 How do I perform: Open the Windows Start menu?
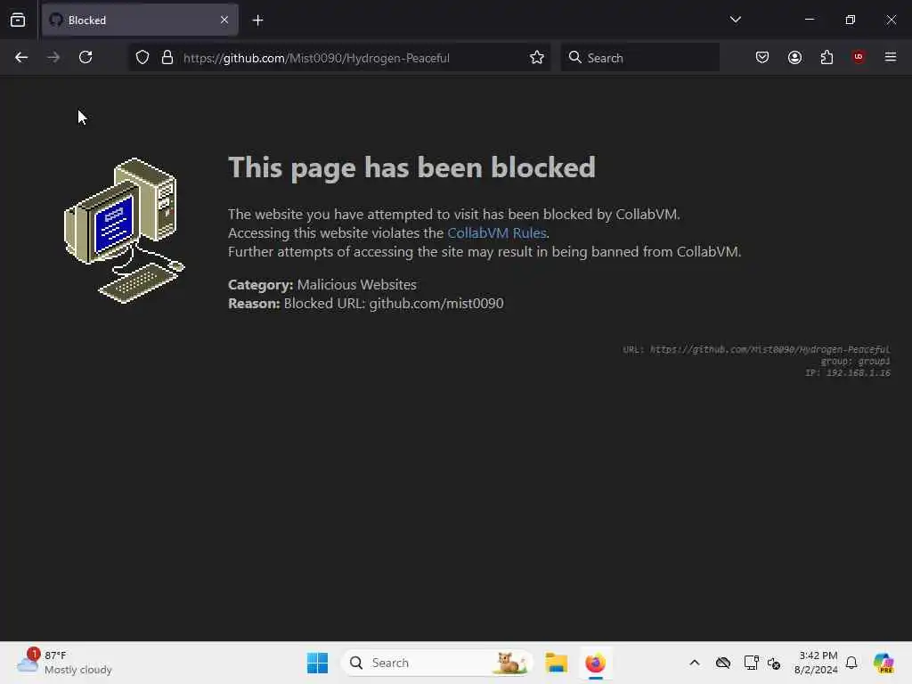tap(318, 663)
